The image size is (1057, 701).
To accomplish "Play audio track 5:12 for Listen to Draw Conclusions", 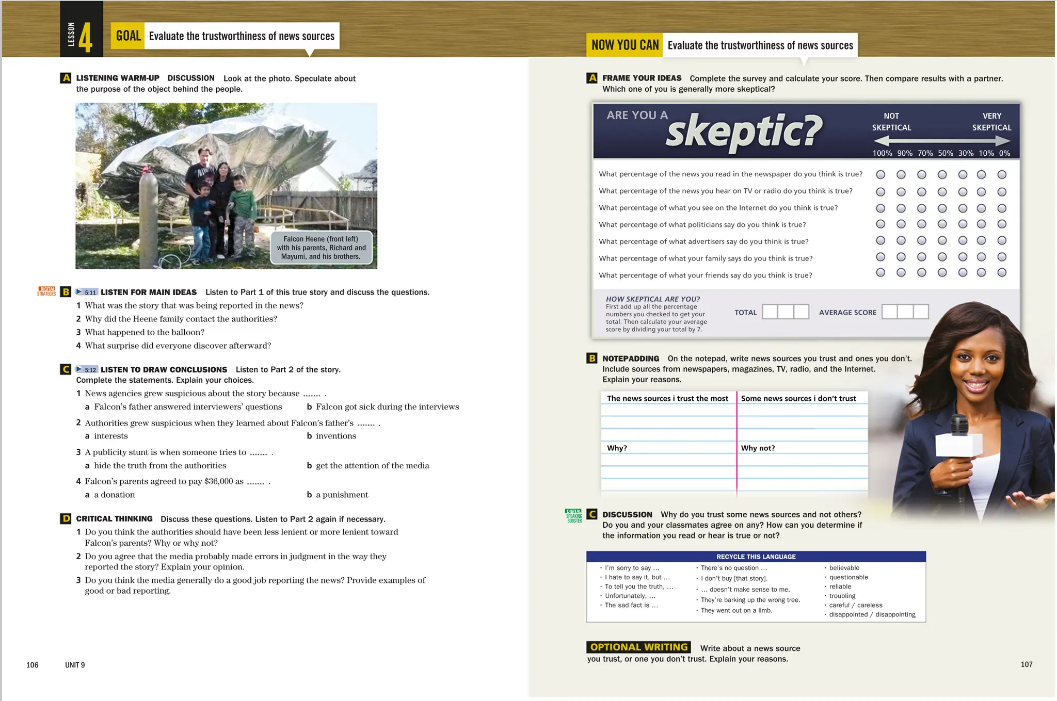I will [86, 369].
